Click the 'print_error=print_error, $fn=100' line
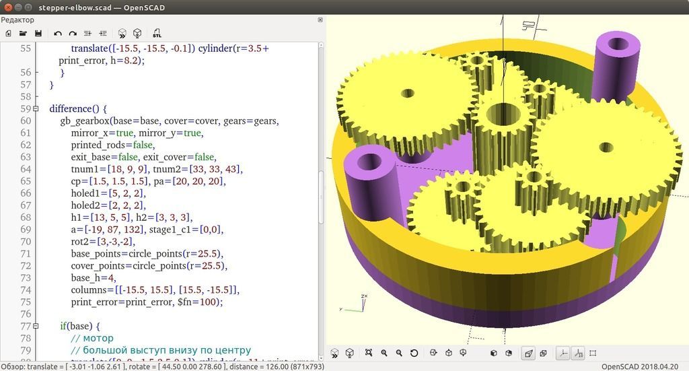The image size is (689, 371). point(147,302)
